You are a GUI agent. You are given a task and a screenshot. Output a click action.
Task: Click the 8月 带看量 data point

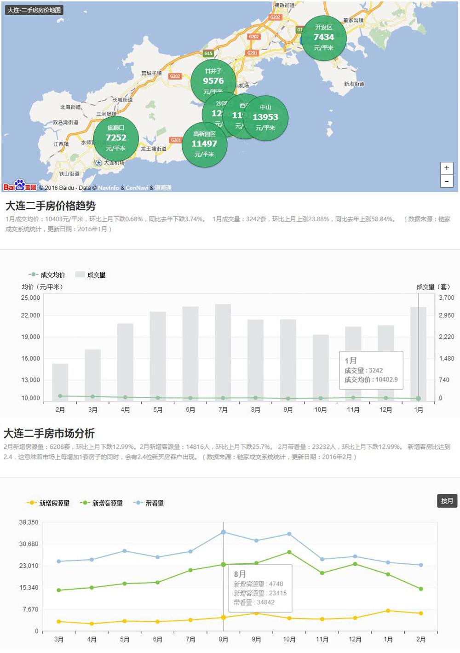click(x=224, y=532)
